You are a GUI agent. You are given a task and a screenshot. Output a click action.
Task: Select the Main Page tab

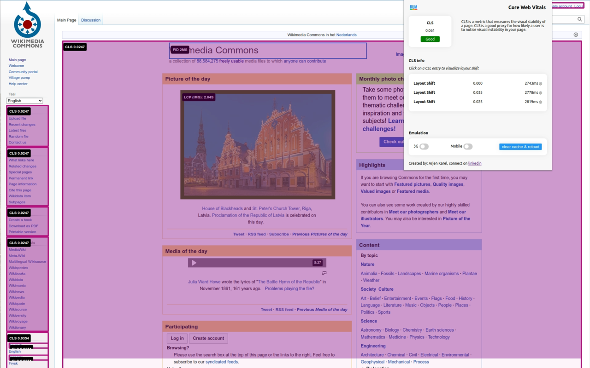pos(66,20)
